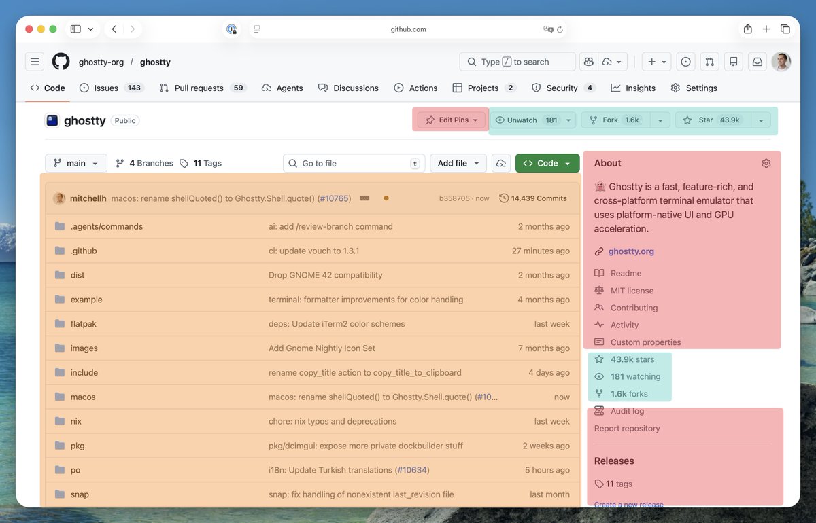Open the Agents tab
Image resolution: width=816 pixels, height=523 pixels.
coord(282,88)
